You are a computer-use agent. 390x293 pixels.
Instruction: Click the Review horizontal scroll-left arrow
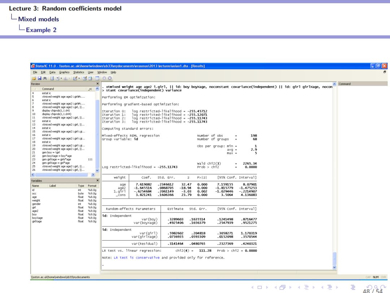tap(32, 175)
